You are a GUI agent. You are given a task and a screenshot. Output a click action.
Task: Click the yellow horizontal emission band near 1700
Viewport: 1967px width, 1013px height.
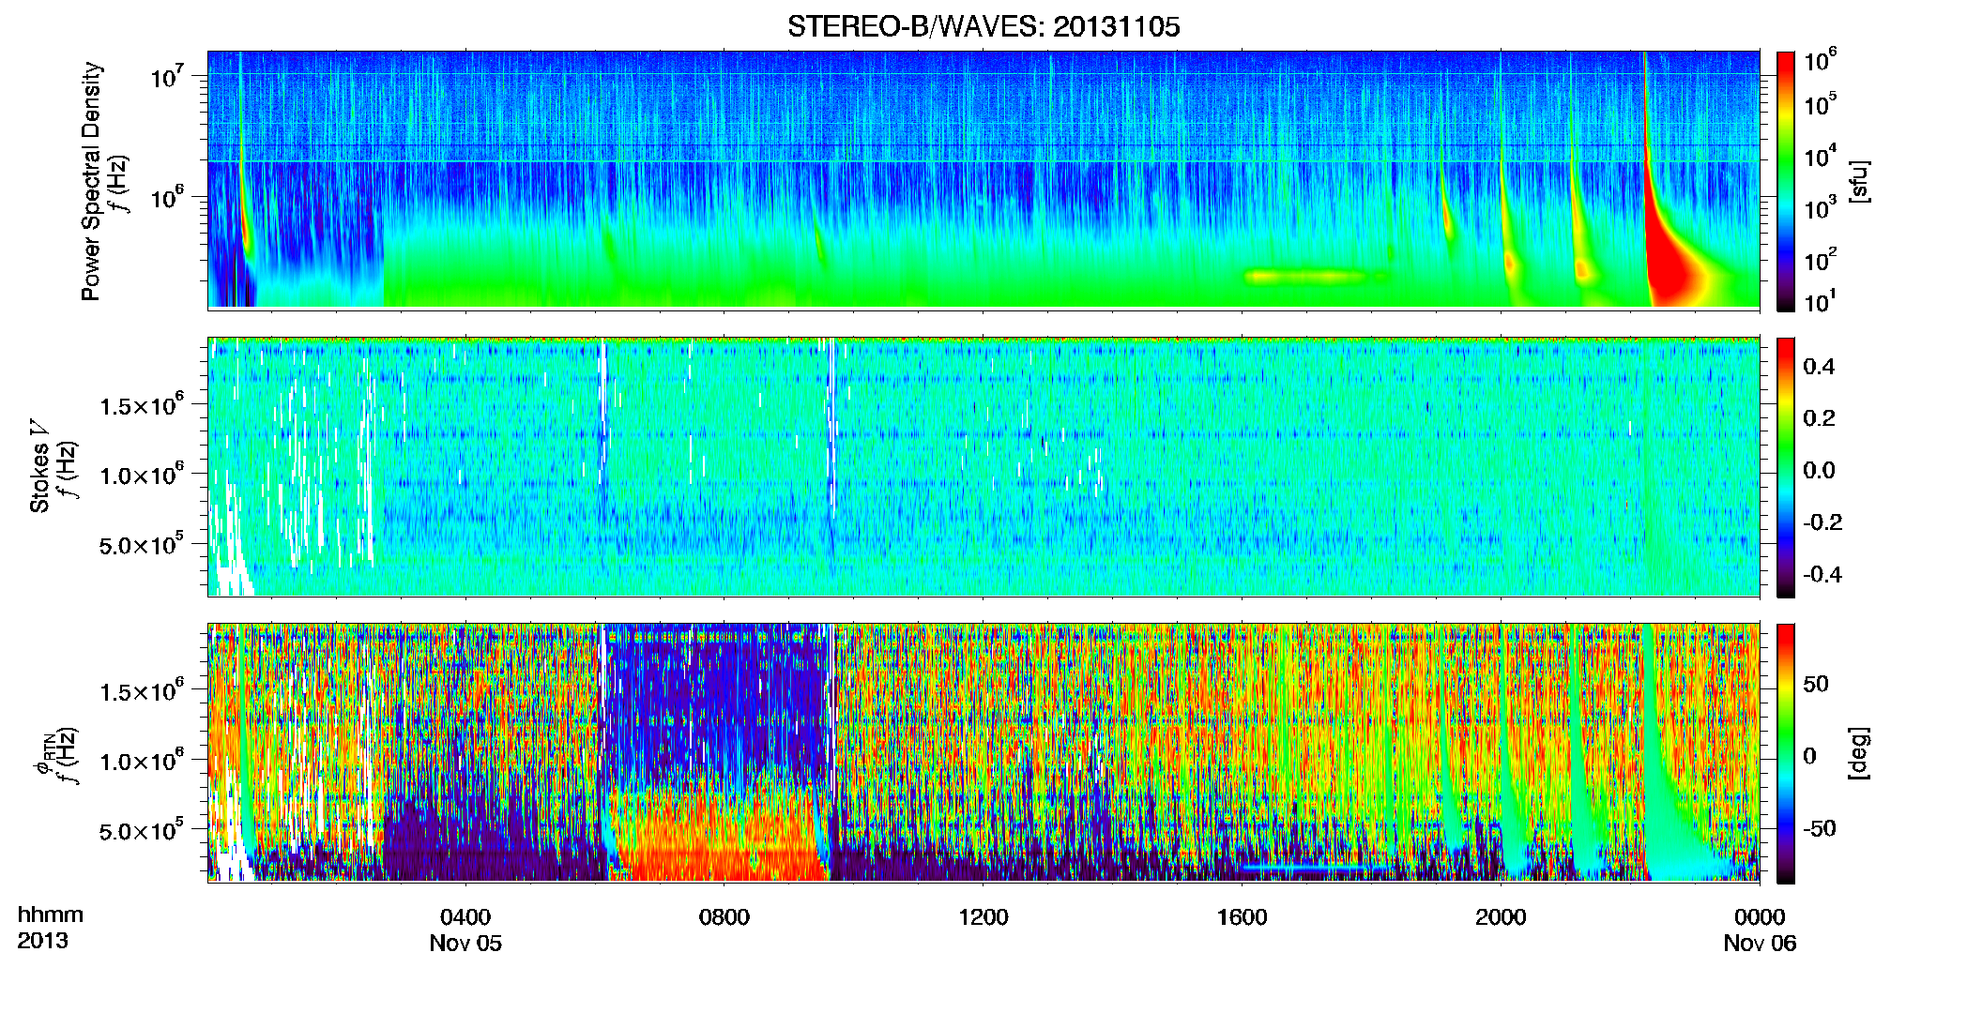tap(1304, 276)
